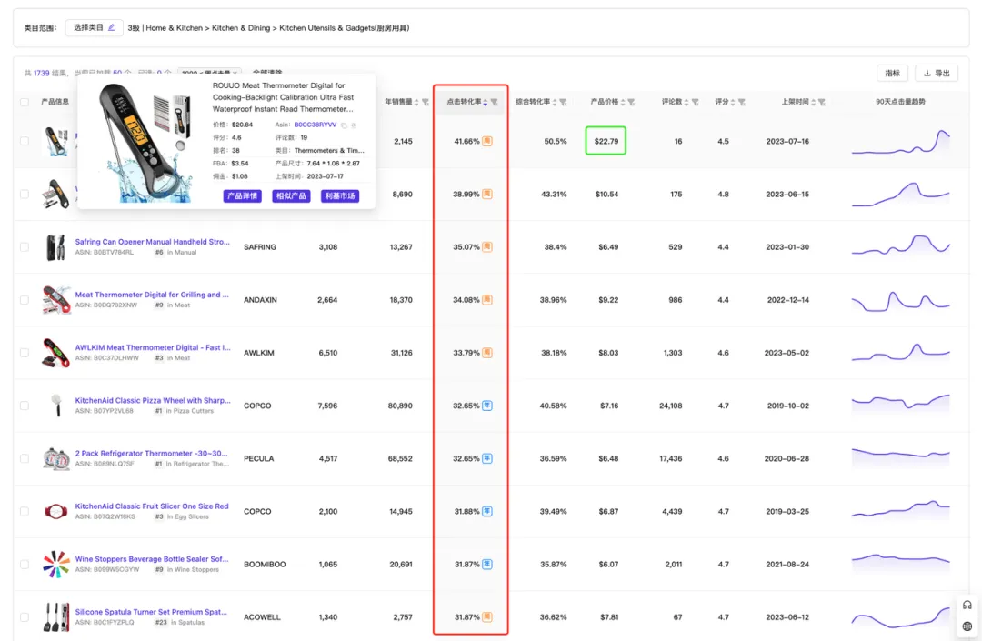This screenshot has width=982, height=641.
Task: Sort by 点击转化率 using its sort arrows
Action: (486, 102)
